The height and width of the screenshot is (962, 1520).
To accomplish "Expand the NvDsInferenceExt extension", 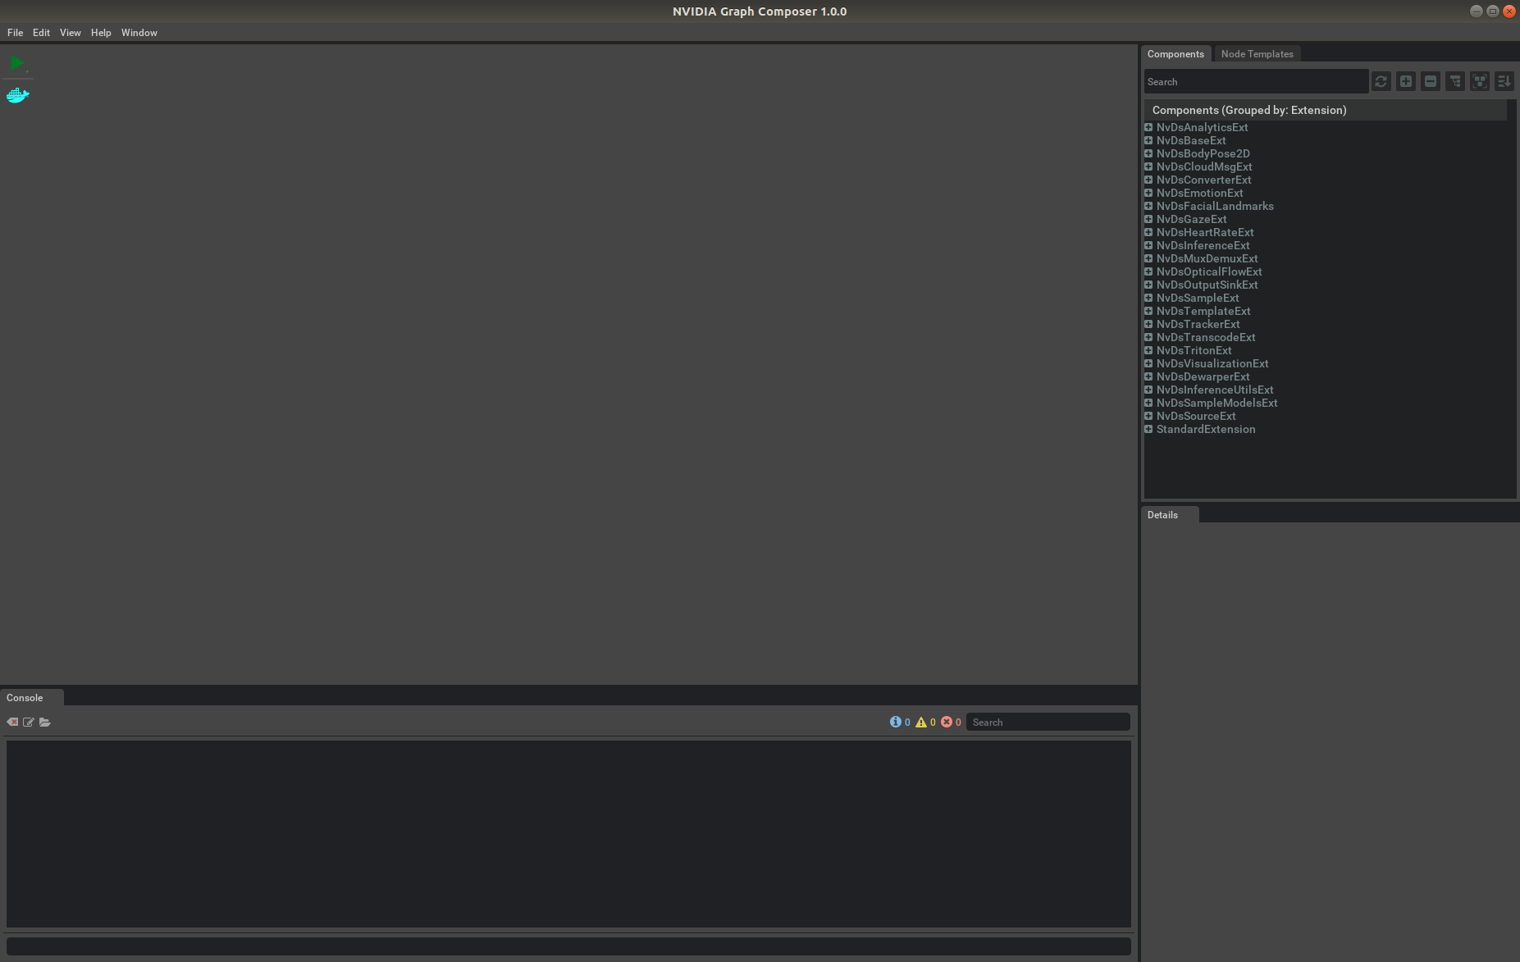I will pyautogui.click(x=1148, y=245).
